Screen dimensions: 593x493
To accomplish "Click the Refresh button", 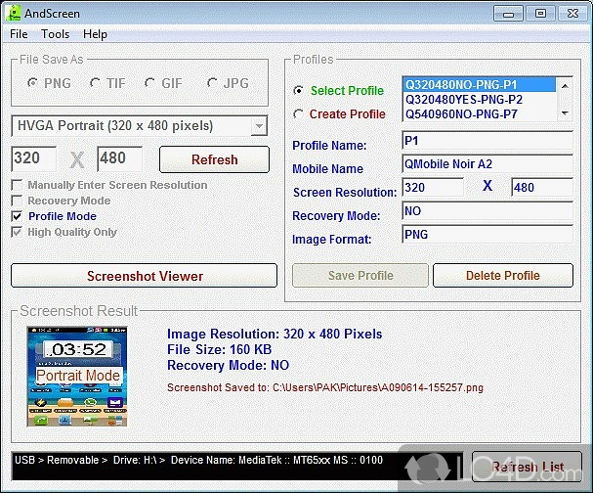I will (x=214, y=159).
